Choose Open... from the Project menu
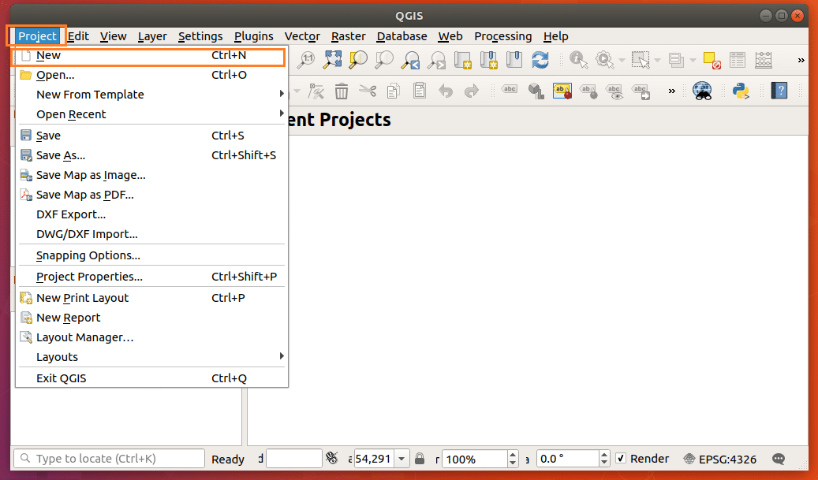Image resolution: width=818 pixels, height=480 pixels. point(151,75)
